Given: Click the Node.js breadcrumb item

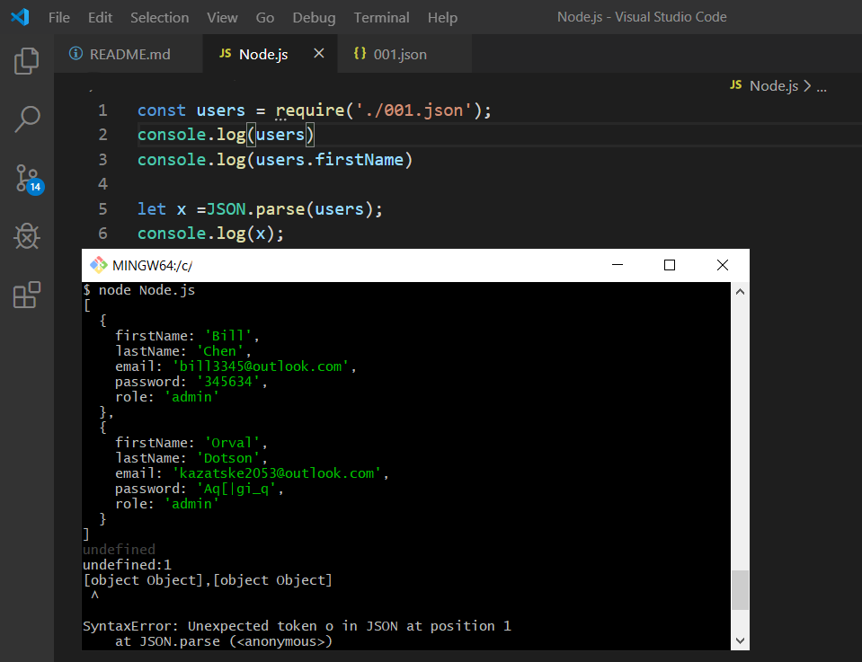Looking at the screenshot, I should [x=775, y=85].
